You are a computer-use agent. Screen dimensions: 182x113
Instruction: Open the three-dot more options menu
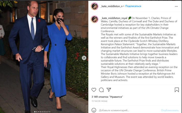tap(176, 6)
